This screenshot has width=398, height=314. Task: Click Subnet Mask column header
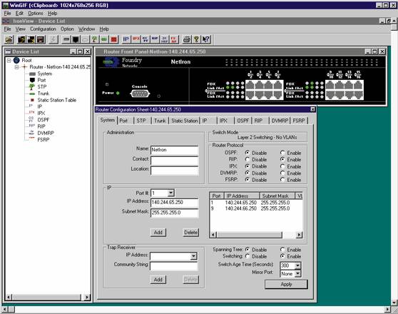277,196
